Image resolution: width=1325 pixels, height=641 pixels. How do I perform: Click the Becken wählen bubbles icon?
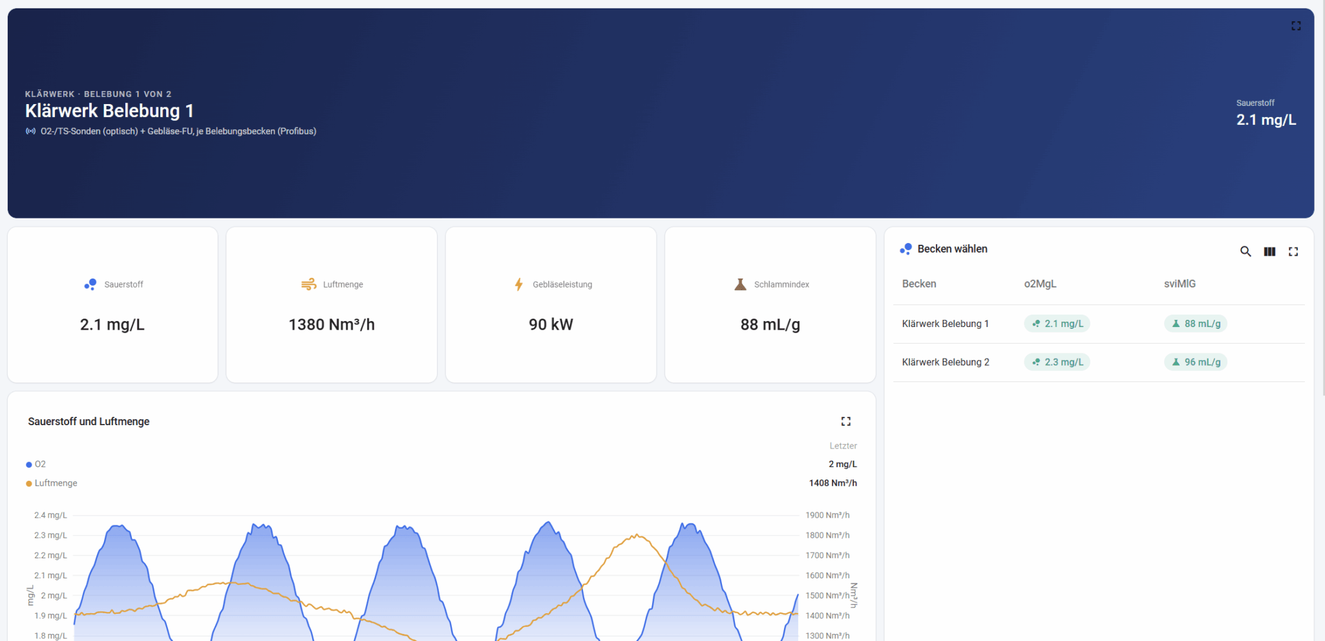tap(906, 249)
